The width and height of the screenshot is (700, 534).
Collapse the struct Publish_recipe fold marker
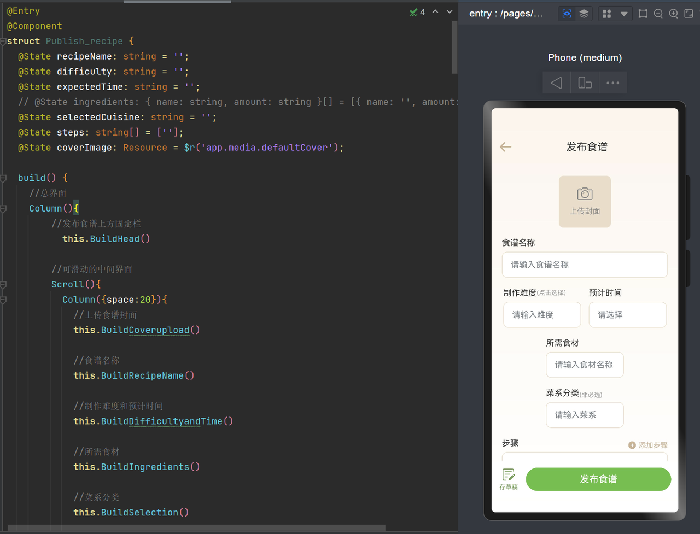pos(3,42)
